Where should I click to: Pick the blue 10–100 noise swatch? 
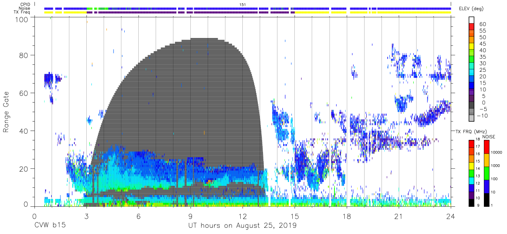coord(486,186)
